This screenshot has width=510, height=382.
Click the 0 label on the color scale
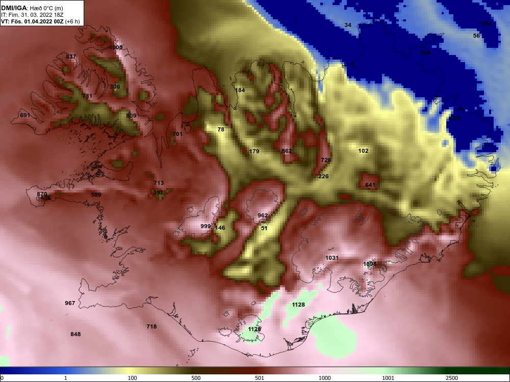coord(2,378)
